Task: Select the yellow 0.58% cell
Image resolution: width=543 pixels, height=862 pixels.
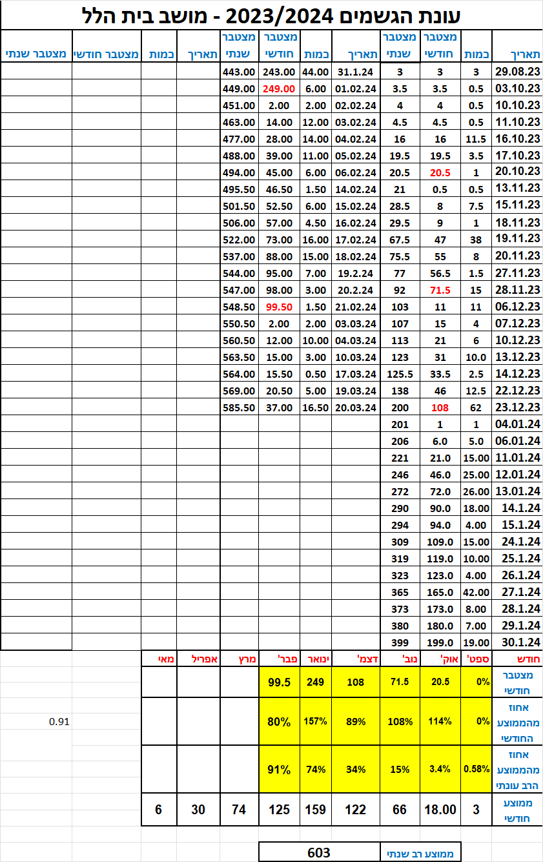Action: pos(476,769)
